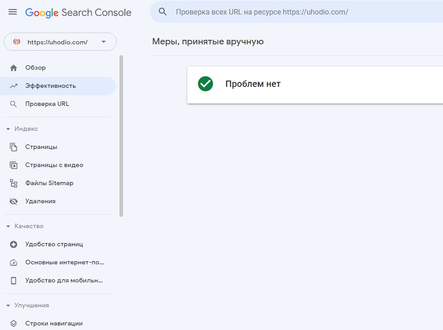Open Проверка URL menu item
This screenshot has height=330, width=443.
pos(47,104)
